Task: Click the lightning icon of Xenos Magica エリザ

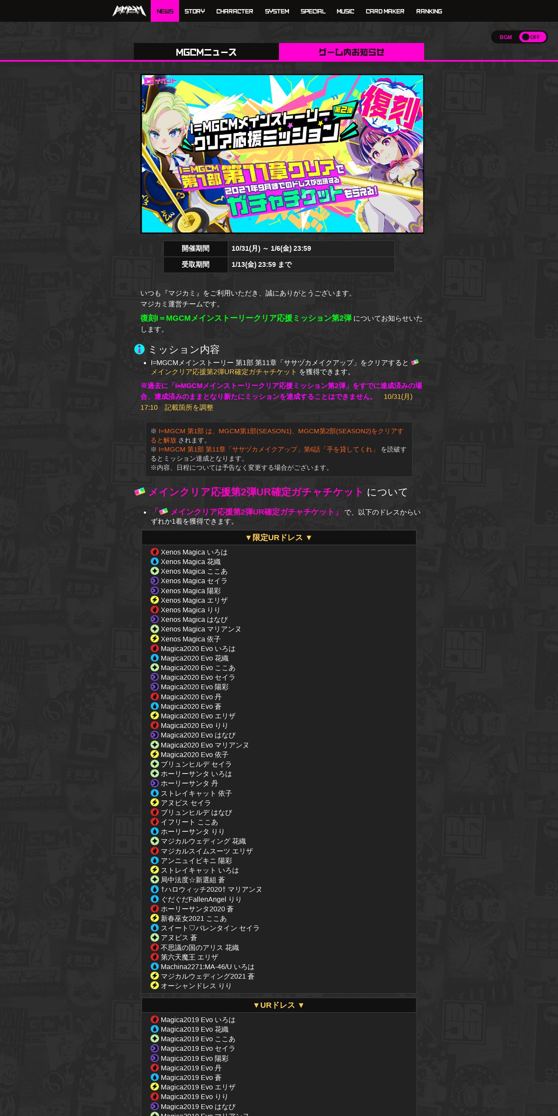Action: (154, 600)
